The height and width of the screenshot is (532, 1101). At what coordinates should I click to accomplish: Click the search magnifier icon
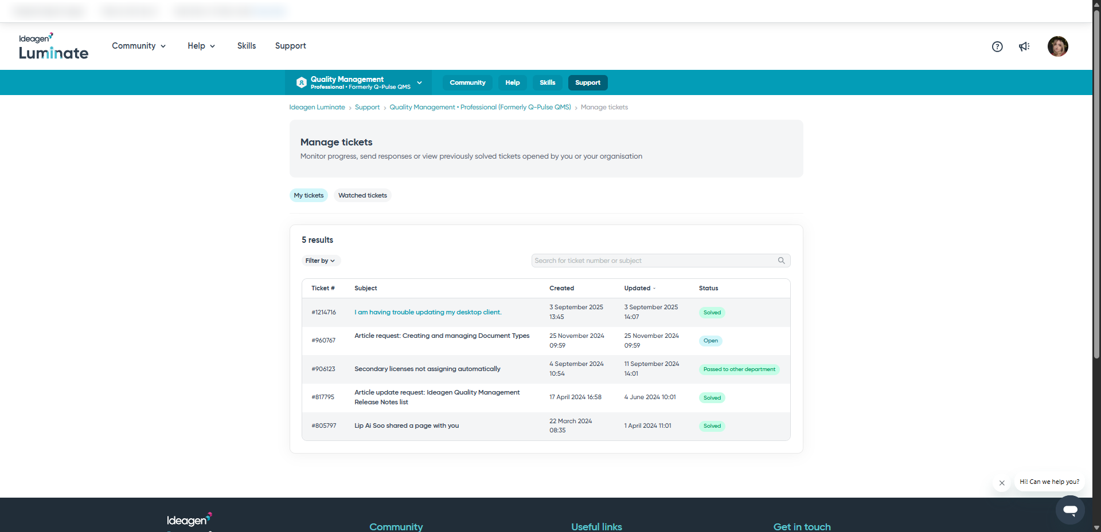point(781,260)
